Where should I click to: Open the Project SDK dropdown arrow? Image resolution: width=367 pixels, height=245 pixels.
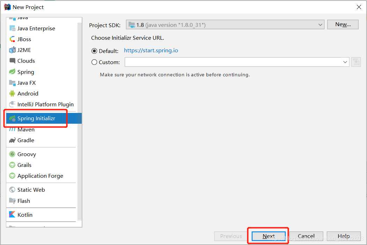pos(320,25)
